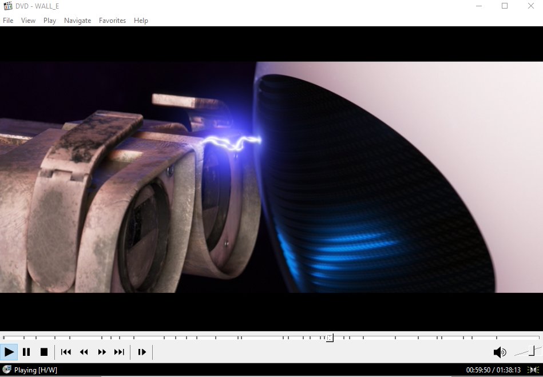The height and width of the screenshot is (377, 543).
Task: Click the audio channel icon in status bar
Action: pos(533,370)
